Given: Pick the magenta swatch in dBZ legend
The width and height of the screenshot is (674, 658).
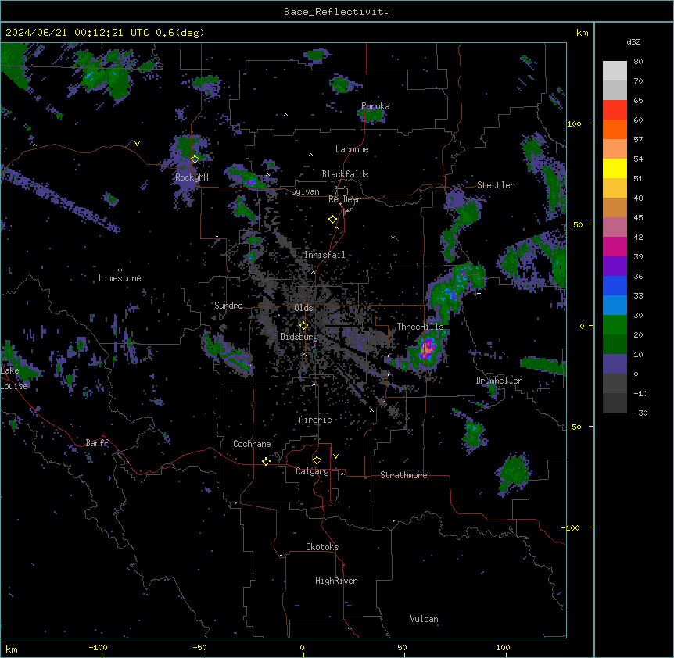Looking at the screenshot, I should pos(615,246).
